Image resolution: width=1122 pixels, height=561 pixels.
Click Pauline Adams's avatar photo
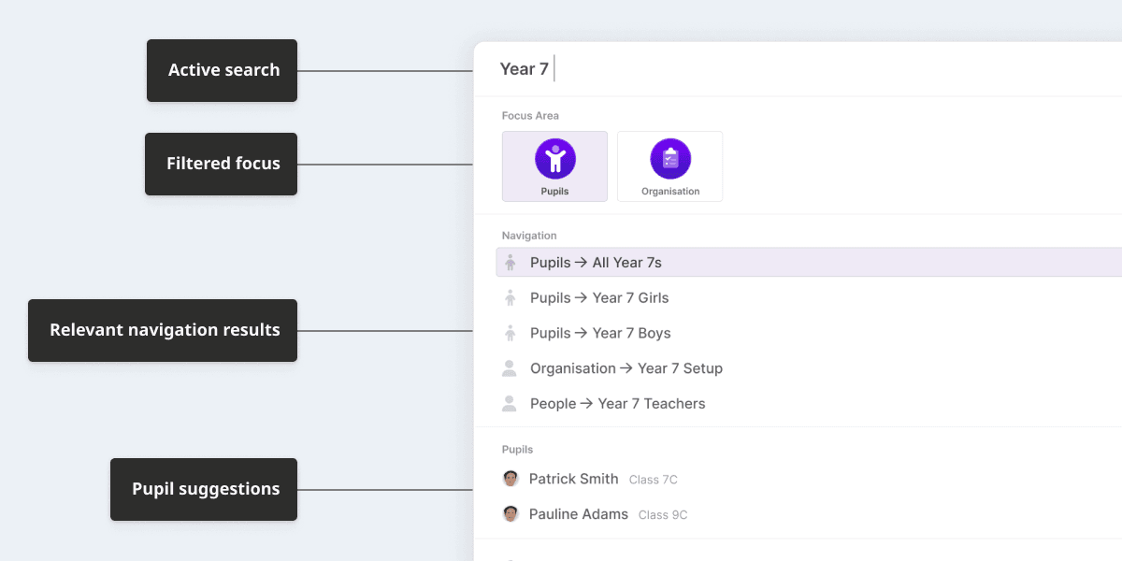(511, 514)
